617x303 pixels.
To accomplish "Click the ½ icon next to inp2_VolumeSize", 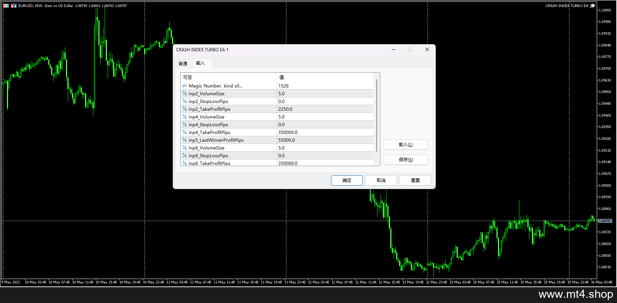I will point(184,93).
